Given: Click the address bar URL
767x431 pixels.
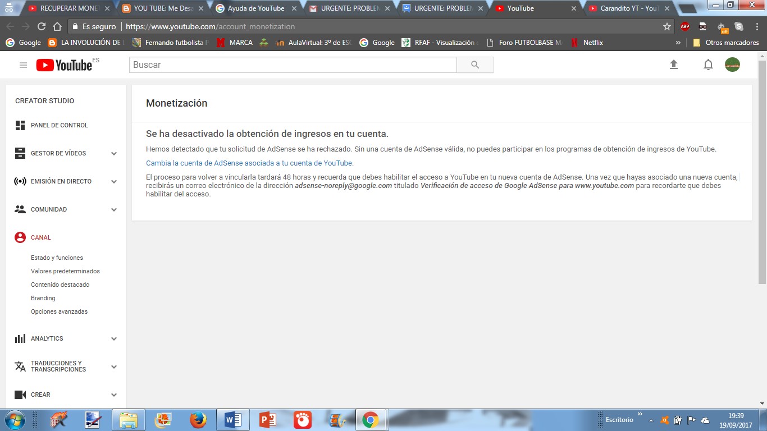Looking at the screenshot, I should 210,26.
